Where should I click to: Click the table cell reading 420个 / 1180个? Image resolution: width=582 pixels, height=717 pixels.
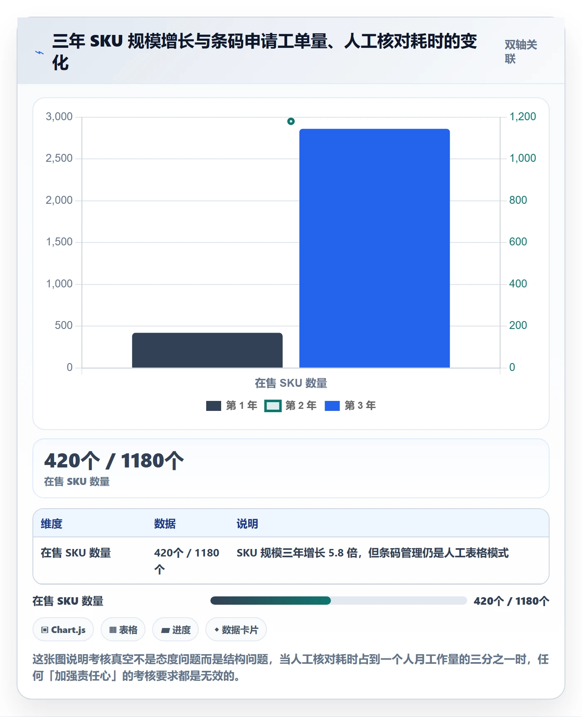tap(187, 561)
